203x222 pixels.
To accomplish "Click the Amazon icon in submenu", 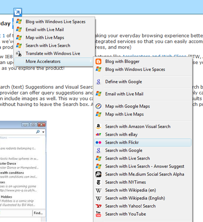I will (x=98, y=127).
